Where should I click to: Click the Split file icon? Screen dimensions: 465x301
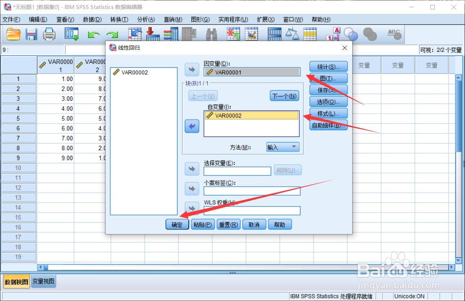[x=274, y=35]
